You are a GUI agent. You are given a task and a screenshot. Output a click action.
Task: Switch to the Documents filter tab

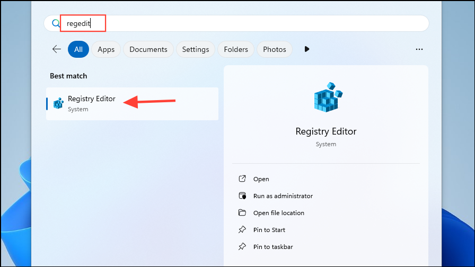click(x=148, y=49)
